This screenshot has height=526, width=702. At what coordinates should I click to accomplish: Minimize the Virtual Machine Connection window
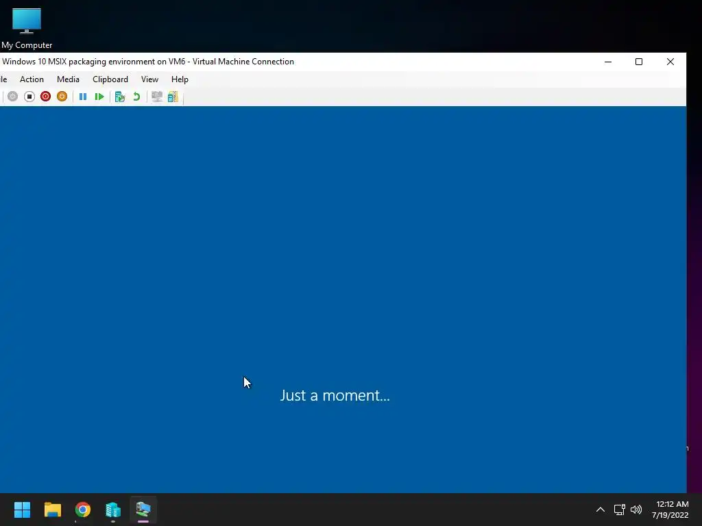click(x=608, y=62)
